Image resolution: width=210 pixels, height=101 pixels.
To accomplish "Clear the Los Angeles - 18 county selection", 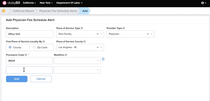I will 97,47.
